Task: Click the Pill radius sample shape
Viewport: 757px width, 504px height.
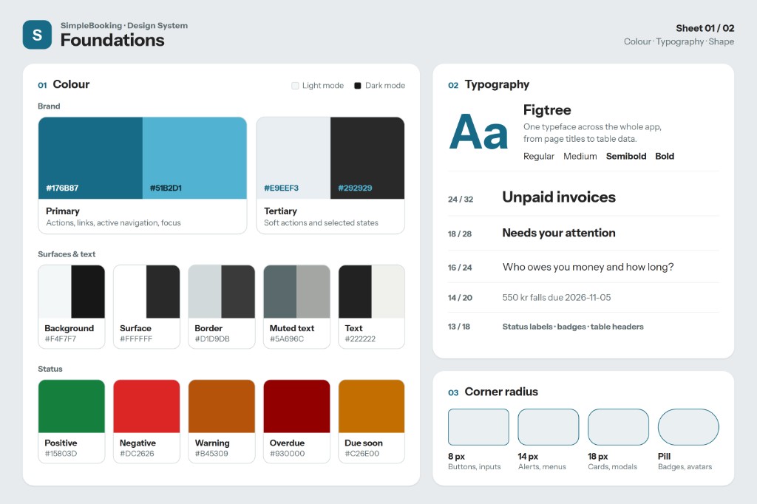Action: coord(688,426)
